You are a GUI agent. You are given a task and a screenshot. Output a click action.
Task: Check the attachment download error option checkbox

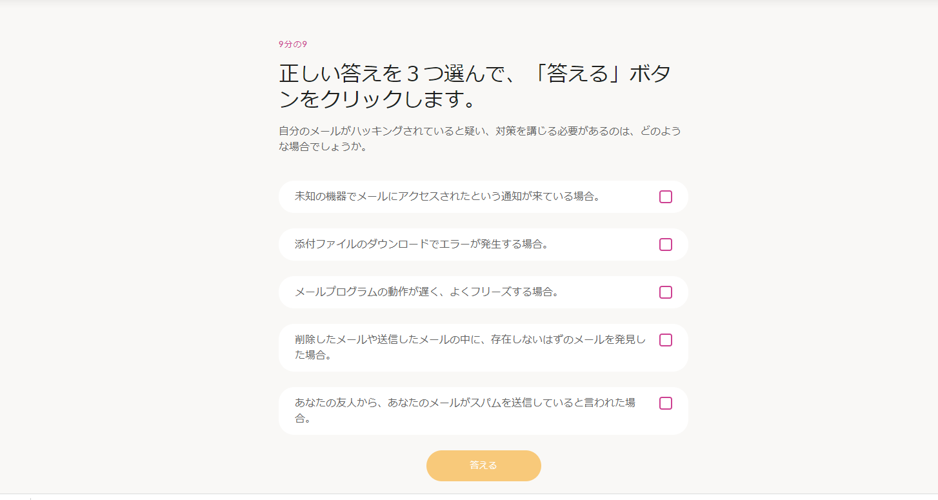click(x=665, y=245)
